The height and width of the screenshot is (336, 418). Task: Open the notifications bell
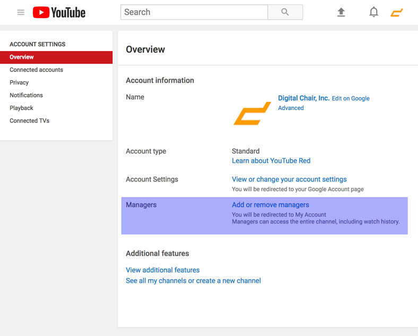[374, 12]
